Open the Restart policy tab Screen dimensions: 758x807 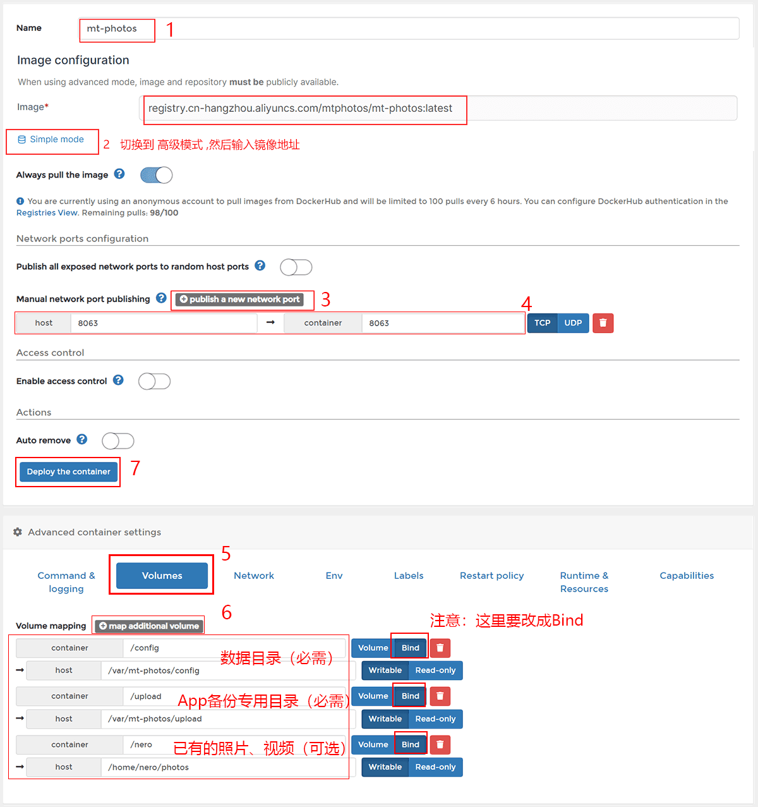(x=492, y=576)
